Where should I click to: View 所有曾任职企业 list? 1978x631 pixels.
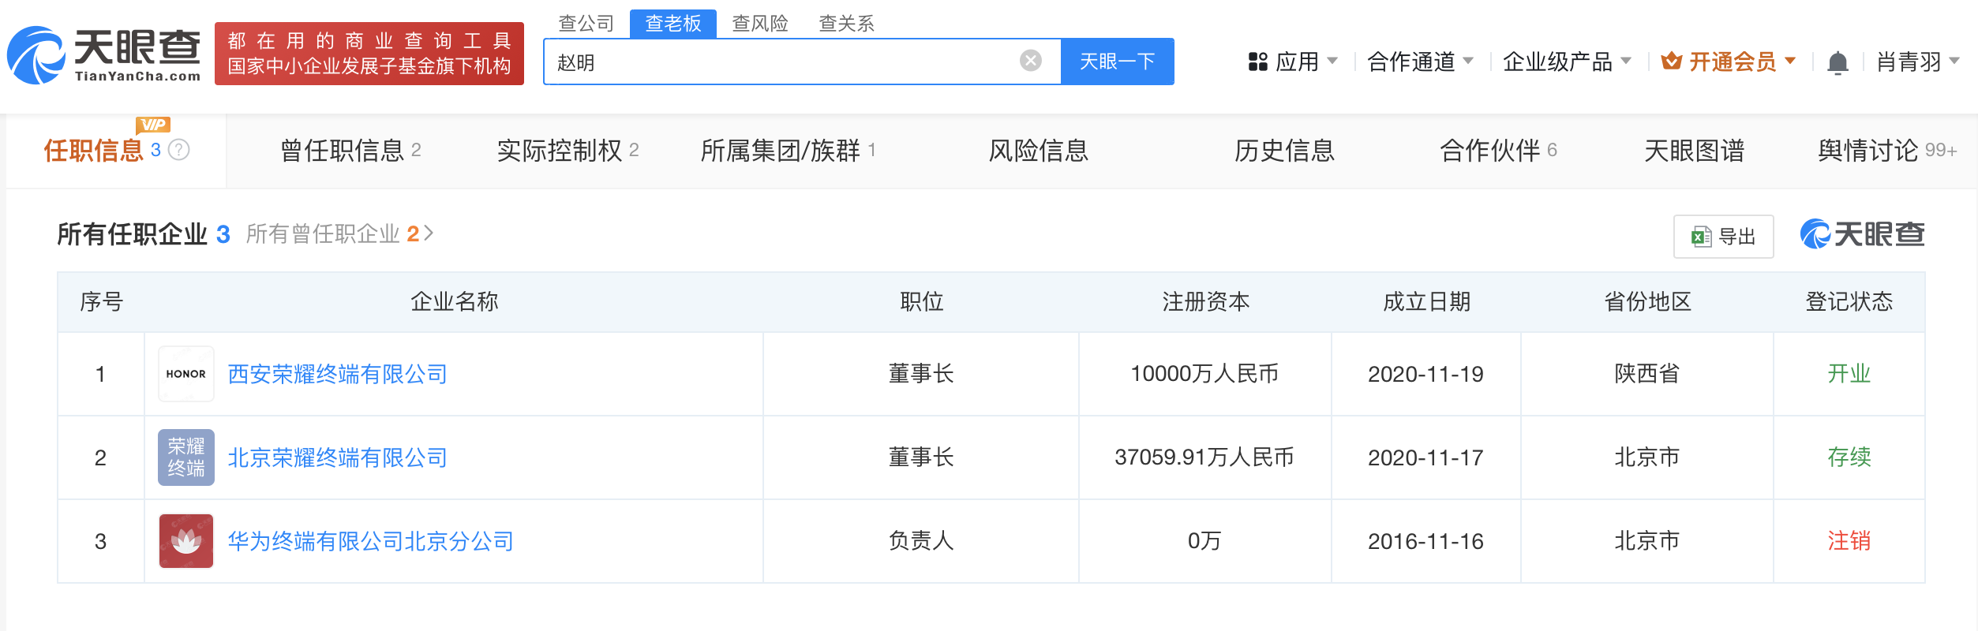click(339, 234)
